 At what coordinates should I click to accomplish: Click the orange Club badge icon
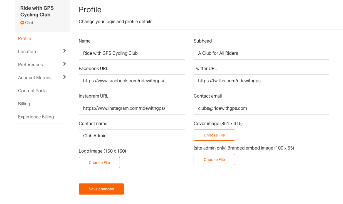pyautogui.click(x=22, y=23)
